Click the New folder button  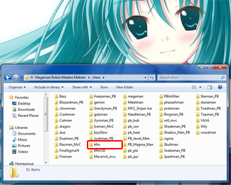125,87
